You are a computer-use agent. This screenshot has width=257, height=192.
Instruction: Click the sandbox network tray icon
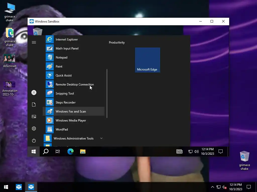[190, 151]
